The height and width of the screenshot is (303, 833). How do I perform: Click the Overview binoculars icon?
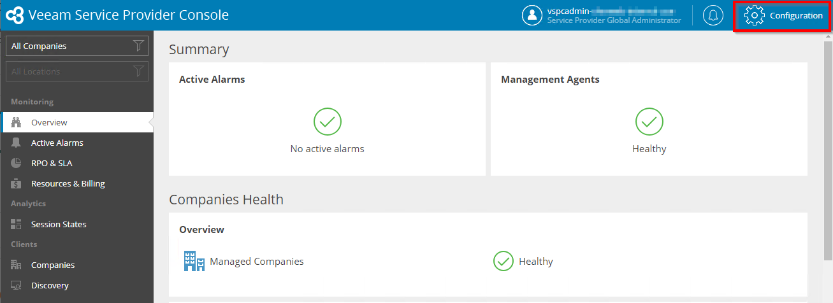pyautogui.click(x=17, y=122)
